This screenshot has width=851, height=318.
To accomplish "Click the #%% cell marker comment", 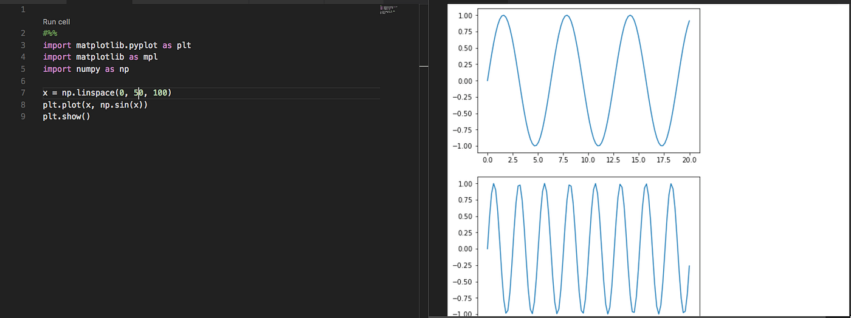I will point(50,33).
